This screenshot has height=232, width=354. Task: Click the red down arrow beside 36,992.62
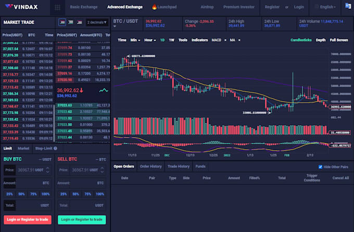point(82,90)
